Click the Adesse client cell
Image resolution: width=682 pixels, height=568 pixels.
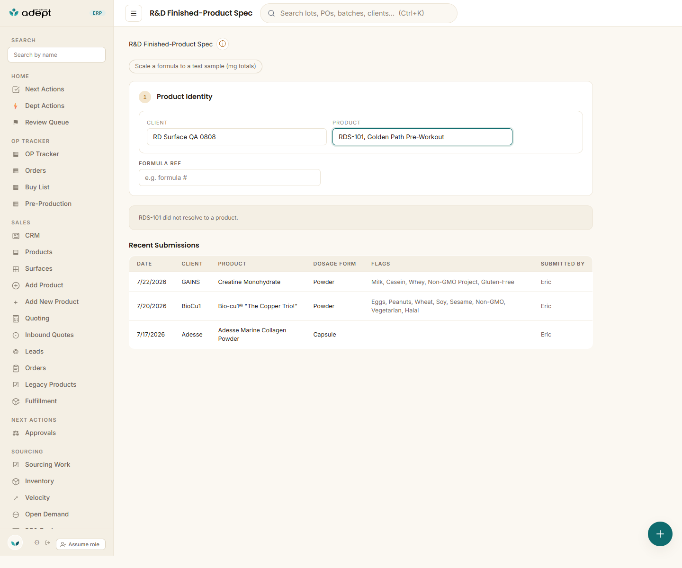(192, 335)
